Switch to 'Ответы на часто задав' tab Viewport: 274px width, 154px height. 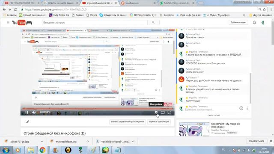60,3
